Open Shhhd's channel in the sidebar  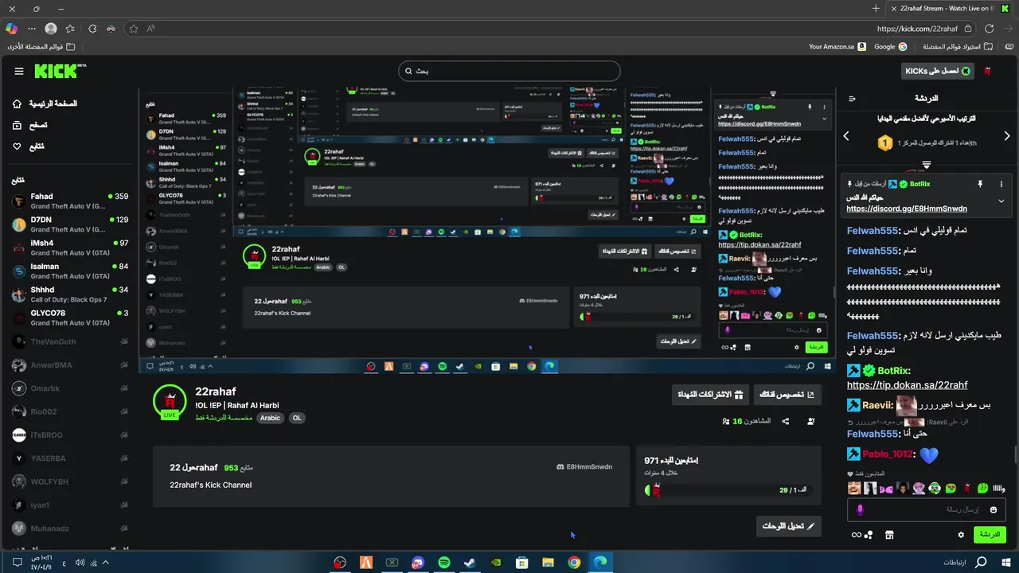[70, 294]
